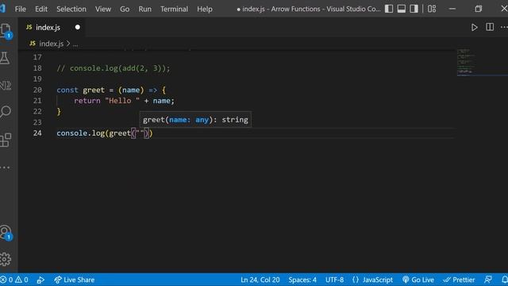The height and width of the screenshot is (286, 508).
Task: Open the File menu
Action: pyautogui.click(x=21, y=9)
